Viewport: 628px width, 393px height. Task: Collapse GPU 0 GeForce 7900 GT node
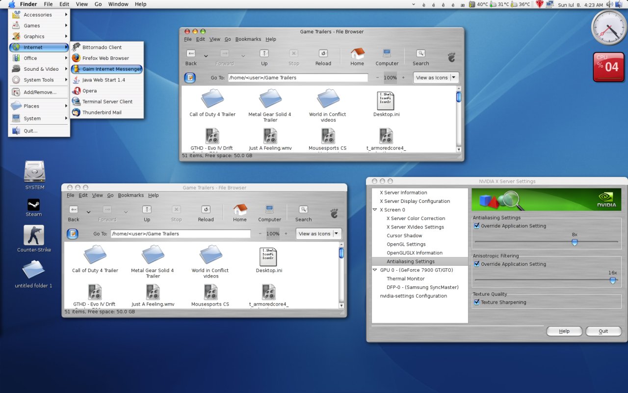coord(375,270)
